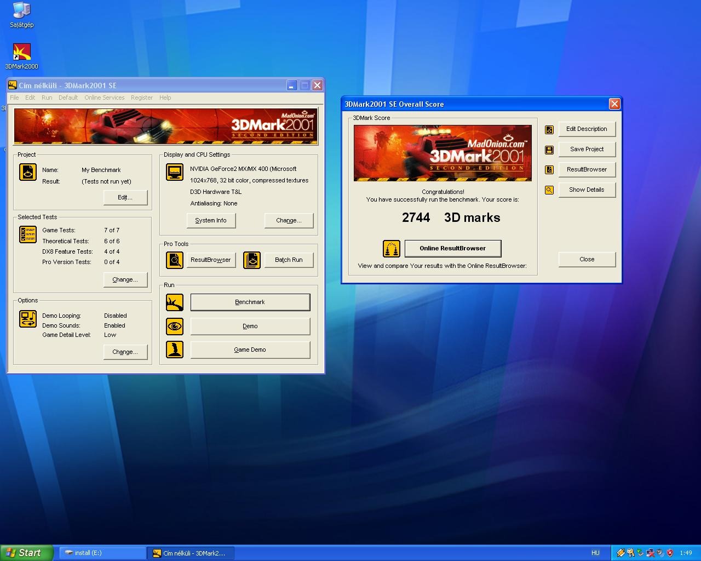Image resolution: width=701 pixels, height=561 pixels.
Task: Click the speaker volume tray icon
Action: tap(660, 553)
